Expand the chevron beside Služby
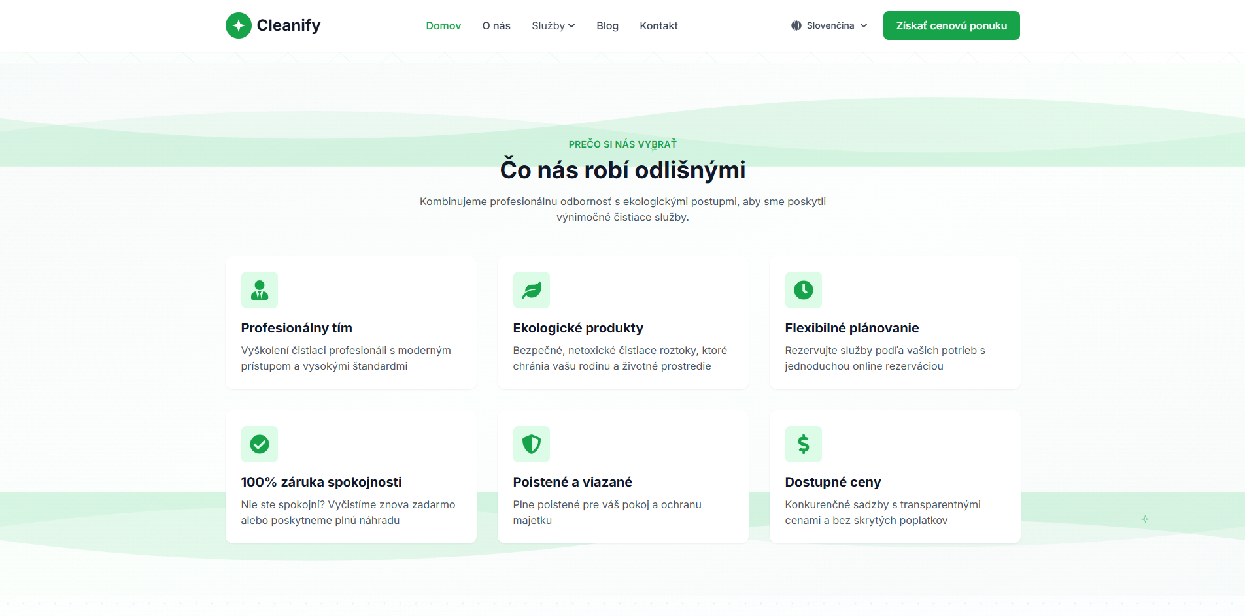This screenshot has height=616, width=1245. tap(572, 25)
